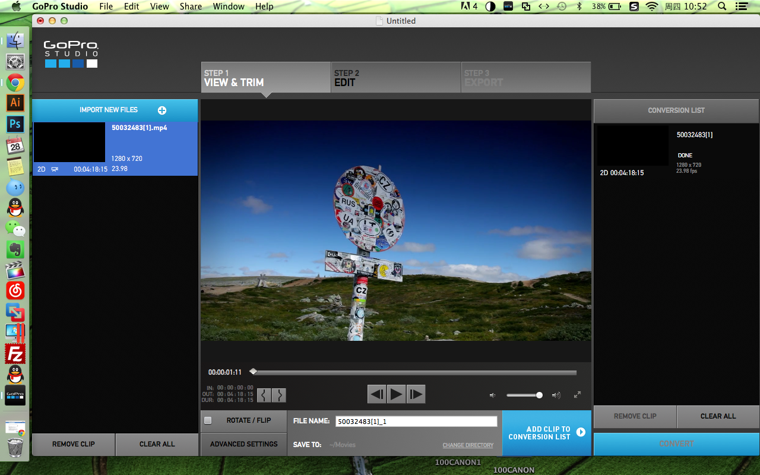760x475 pixels.
Task: Click the loud volume speaker icon
Action: (556, 395)
